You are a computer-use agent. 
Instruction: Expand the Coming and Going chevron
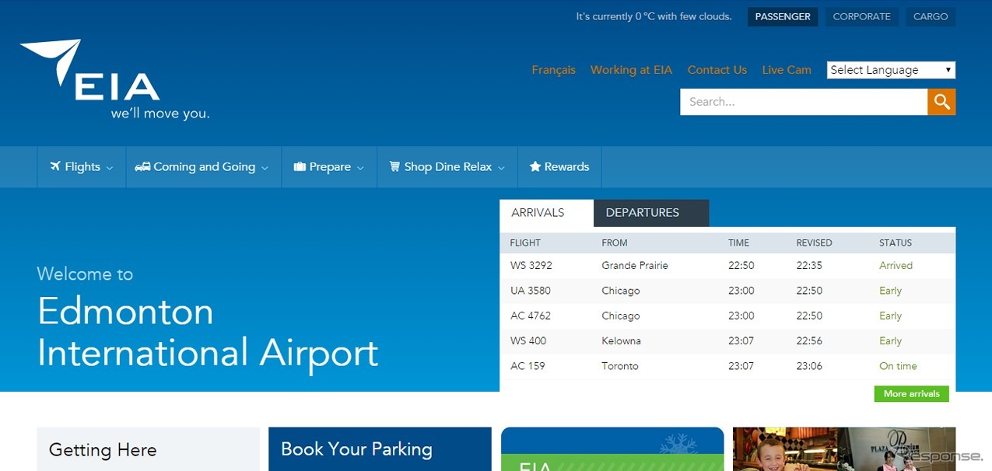click(x=265, y=168)
